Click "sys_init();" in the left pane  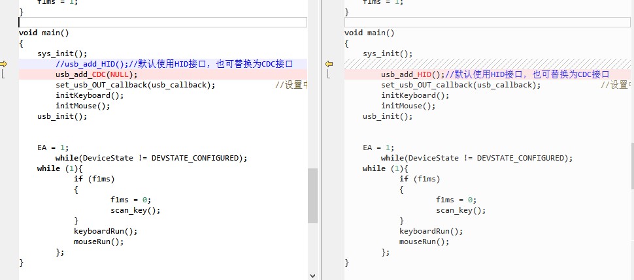62,54
